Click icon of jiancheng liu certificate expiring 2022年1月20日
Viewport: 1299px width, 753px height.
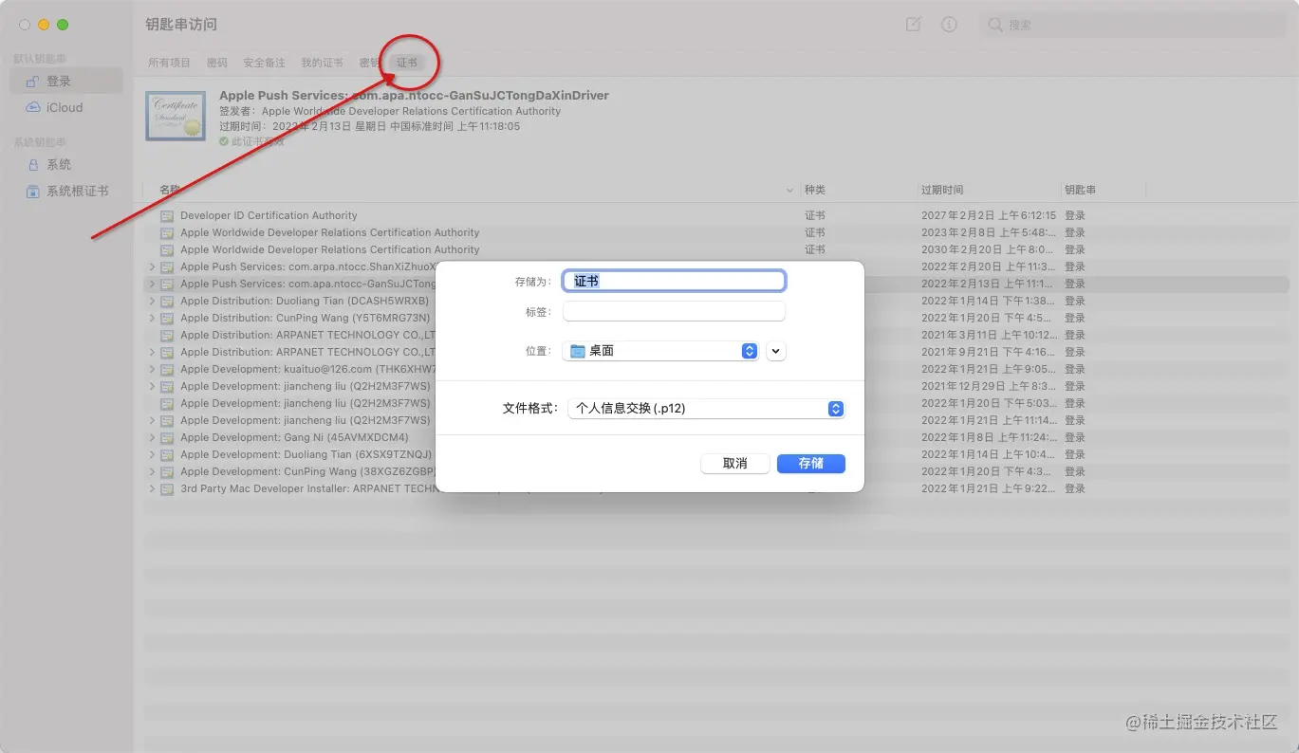(x=167, y=403)
